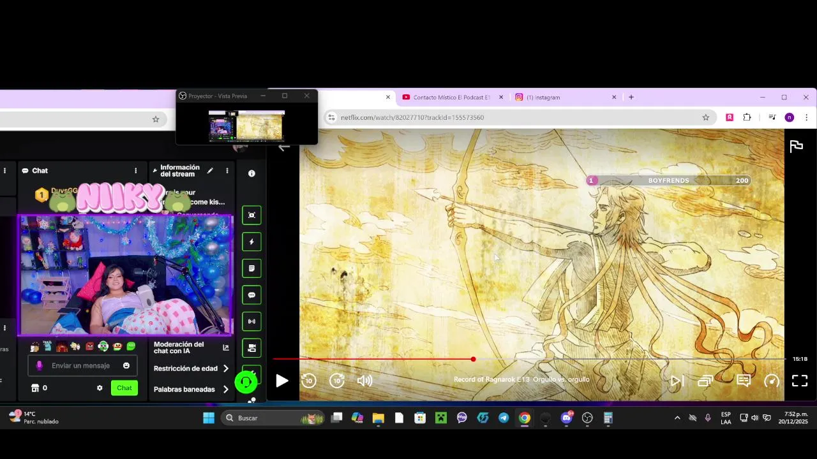Click the camera sidebar button
The height and width of the screenshot is (459, 817).
pyautogui.click(x=251, y=348)
